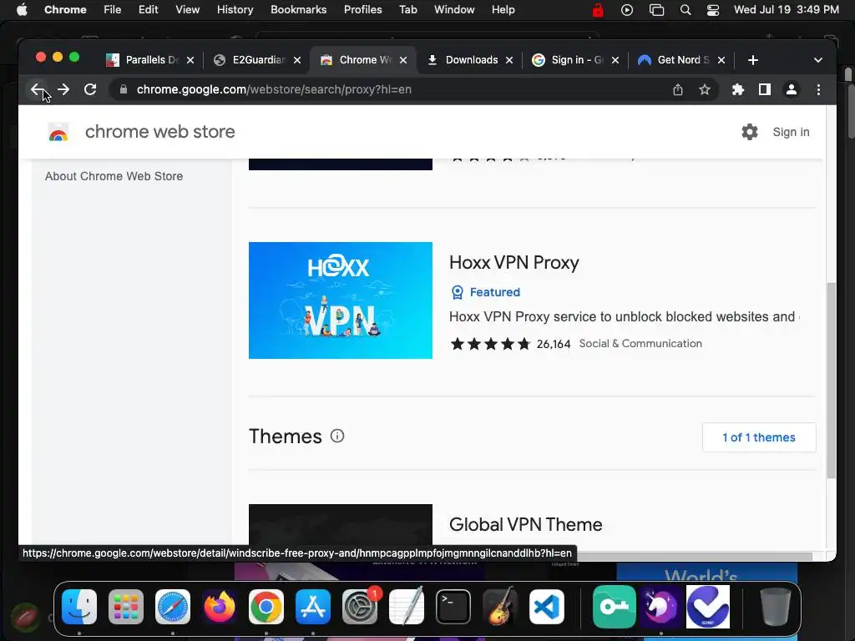Expand the tab search chevron
This screenshot has width=855, height=641.
[817, 60]
